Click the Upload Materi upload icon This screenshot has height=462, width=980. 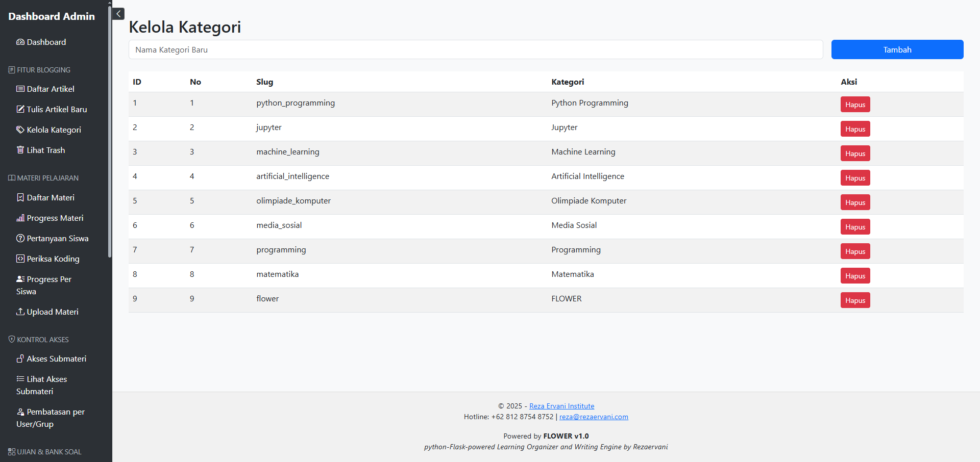20,312
